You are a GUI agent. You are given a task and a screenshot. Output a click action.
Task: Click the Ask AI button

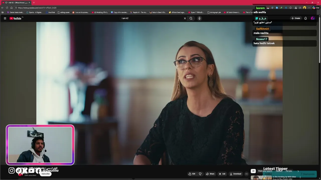(222, 174)
